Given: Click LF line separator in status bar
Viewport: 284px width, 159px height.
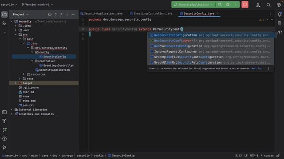Looking at the screenshot, I should [246, 155].
